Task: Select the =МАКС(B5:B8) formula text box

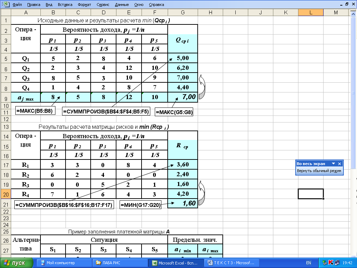Action: [35, 111]
